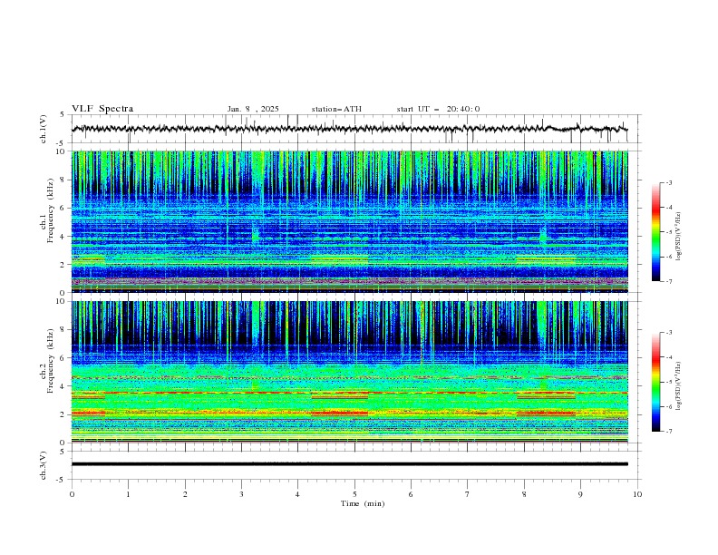The width and height of the screenshot is (718, 555).
Task: Click the ch.2 PSD color bar
Action: click(x=655, y=382)
